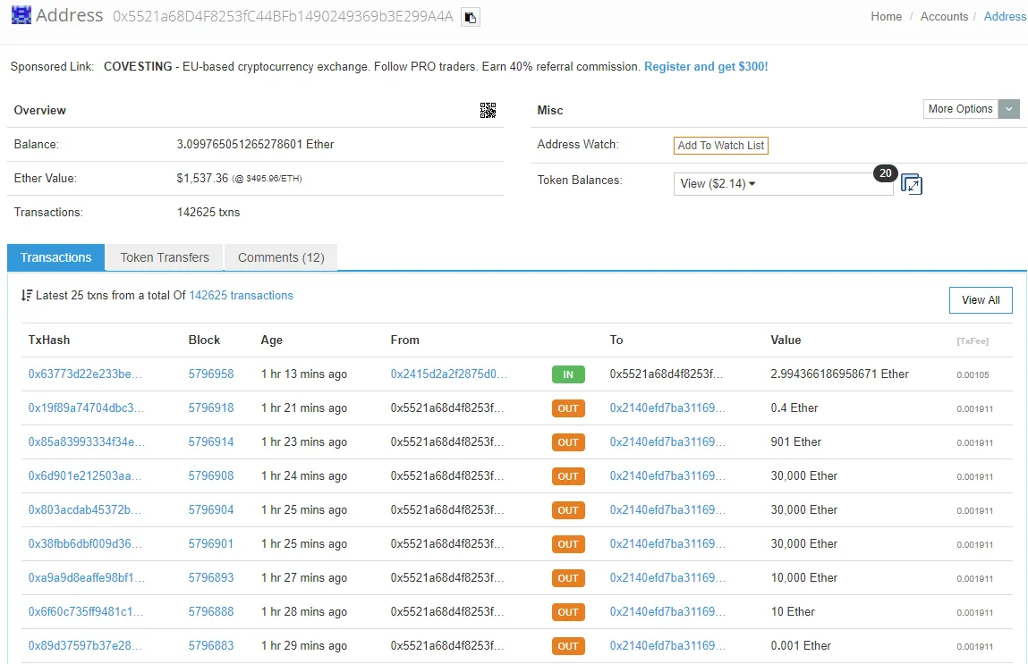
Task: Open block 5796914
Action: (x=211, y=442)
